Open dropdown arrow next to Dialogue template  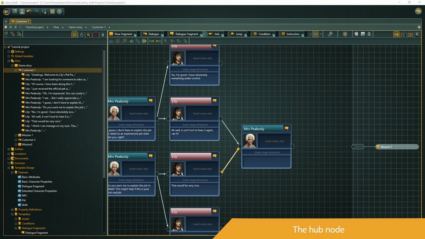tap(165, 34)
